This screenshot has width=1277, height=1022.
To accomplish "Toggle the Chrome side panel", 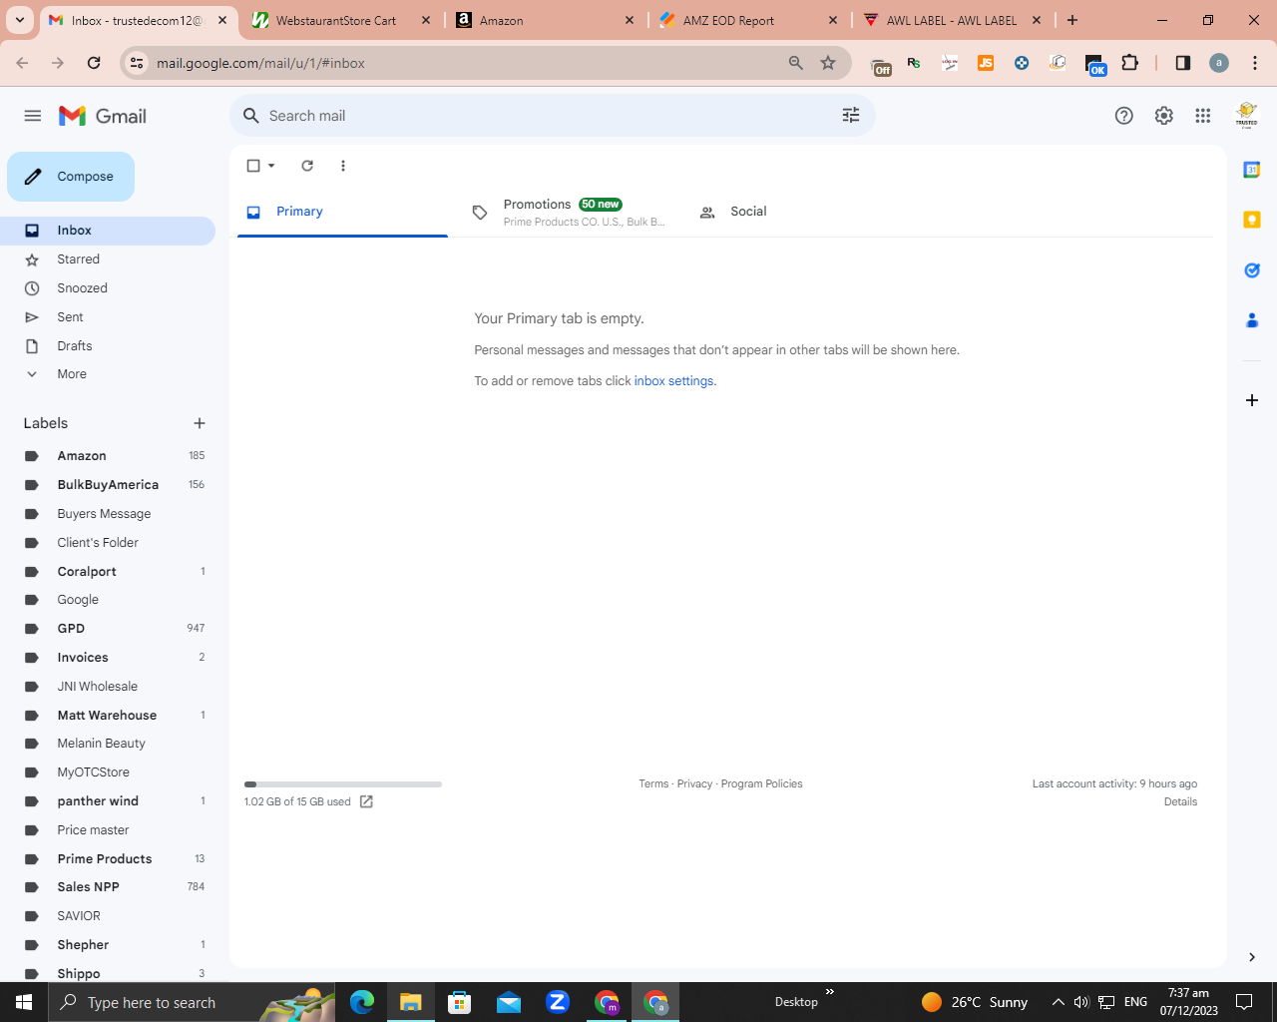I will coord(1182,63).
